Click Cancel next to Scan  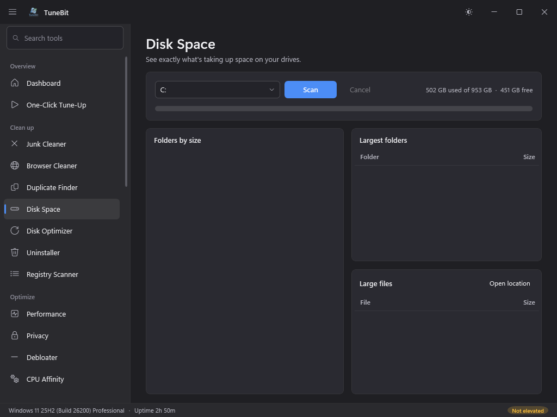[360, 90]
